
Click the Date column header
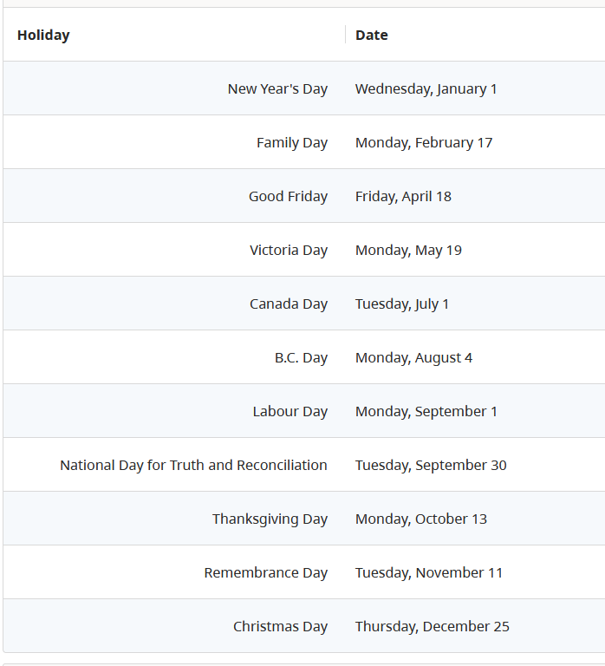pyautogui.click(x=372, y=35)
